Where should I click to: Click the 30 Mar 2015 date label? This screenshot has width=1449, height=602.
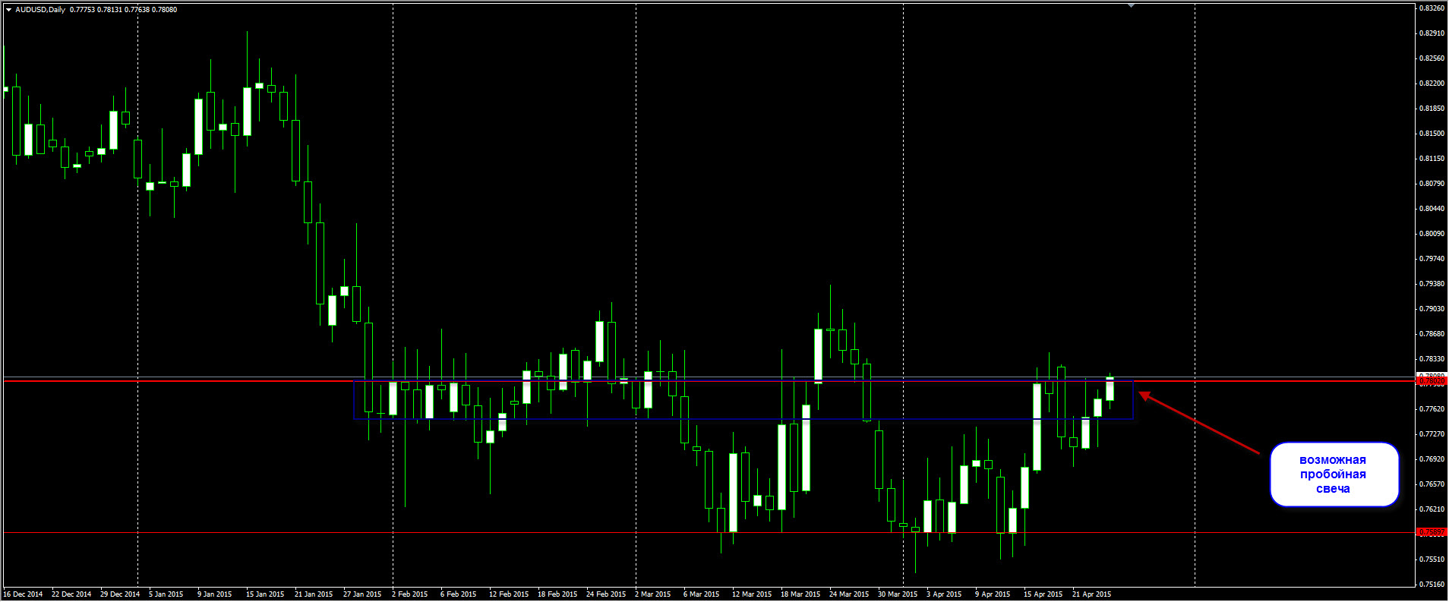898,594
